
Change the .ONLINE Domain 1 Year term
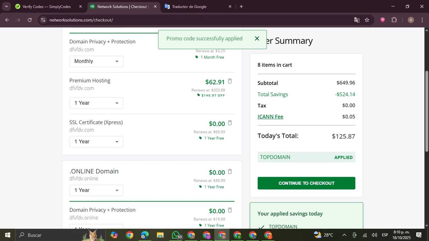(x=96, y=190)
